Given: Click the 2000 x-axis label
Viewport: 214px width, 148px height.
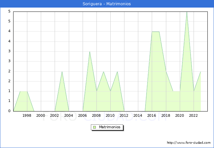Looking at the screenshot, I should point(41,115).
